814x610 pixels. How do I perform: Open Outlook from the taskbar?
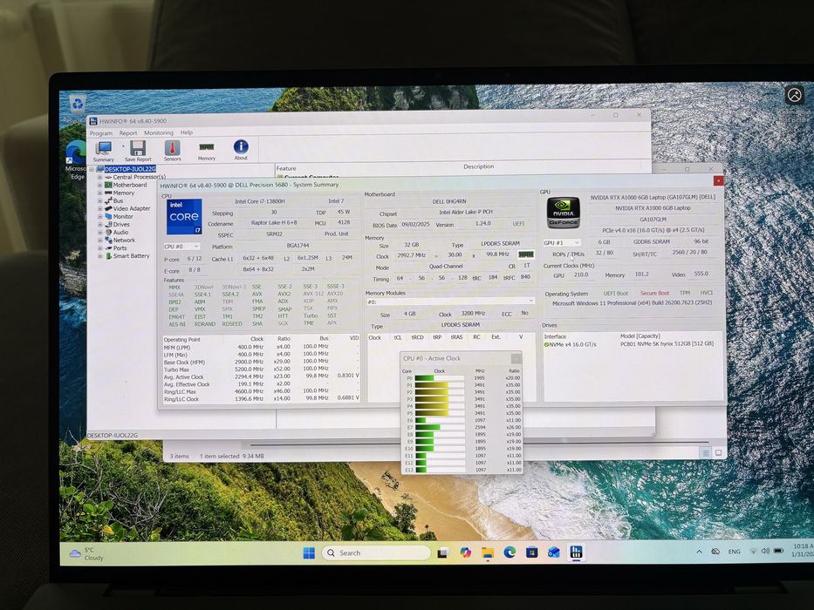554,552
